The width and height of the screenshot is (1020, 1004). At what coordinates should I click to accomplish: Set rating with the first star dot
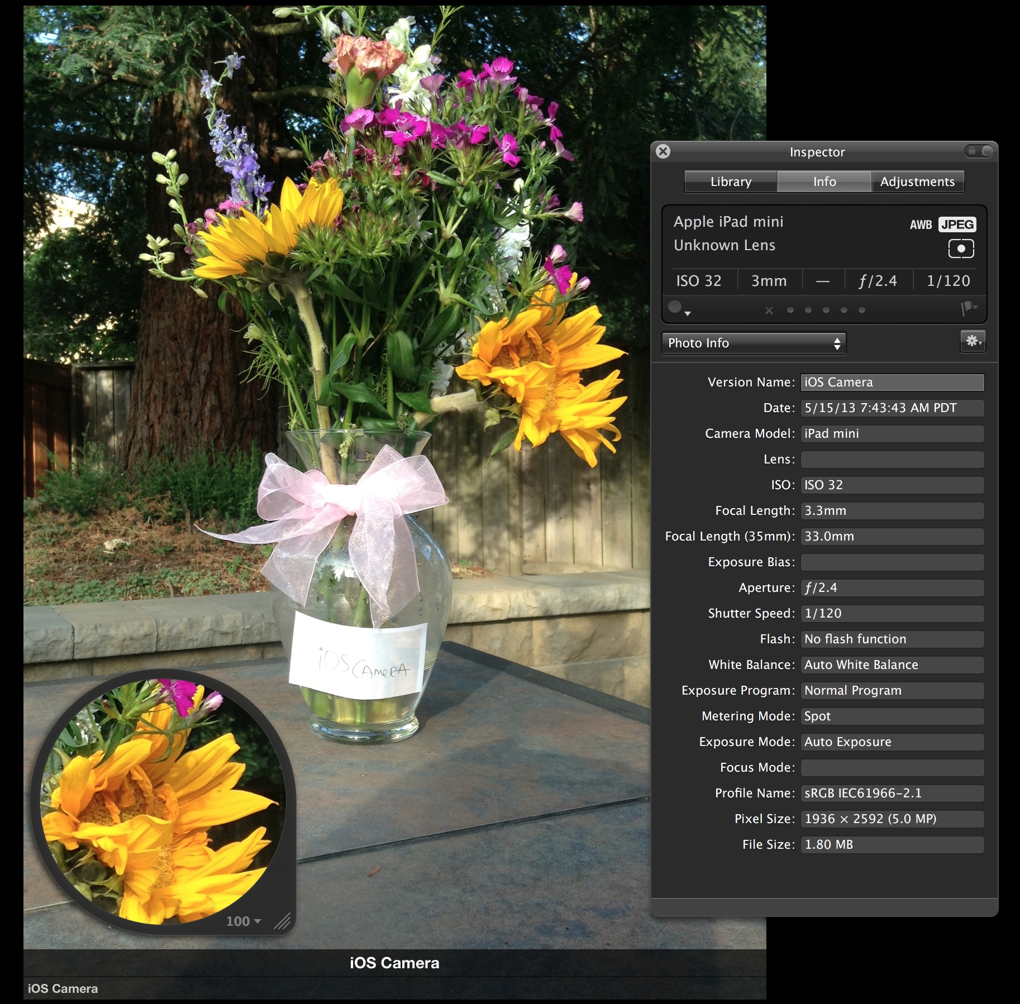pyautogui.click(x=790, y=310)
